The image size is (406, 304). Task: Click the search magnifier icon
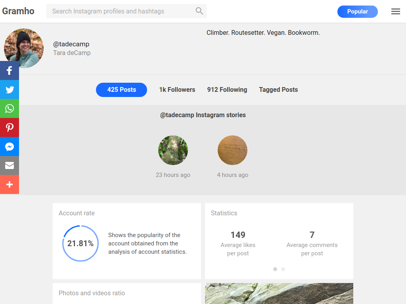[199, 11]
